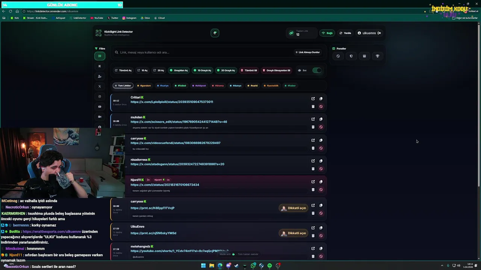Click the Onaylıları Aç button

click(179, 70)
